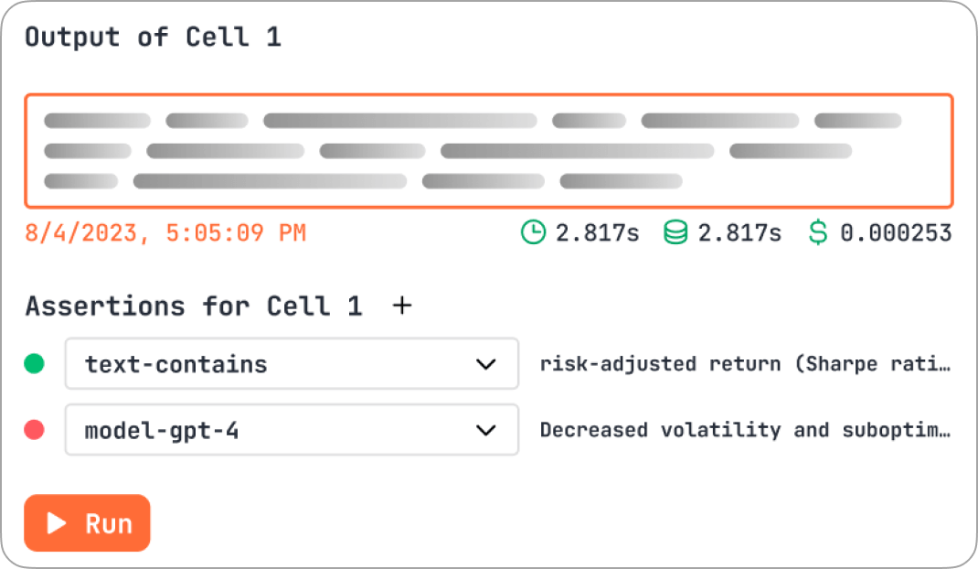Click the red fail status dot
Image resolution: width=978 pixels, height=569 pixels.
34,430
